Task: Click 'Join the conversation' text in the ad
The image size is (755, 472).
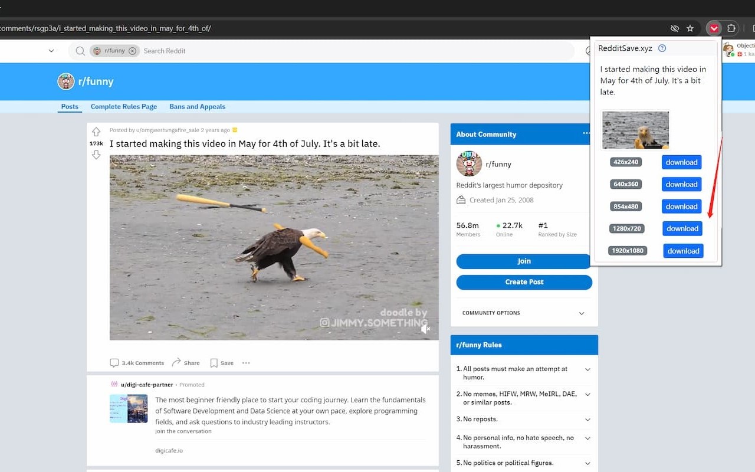Action: coord(183,431)
